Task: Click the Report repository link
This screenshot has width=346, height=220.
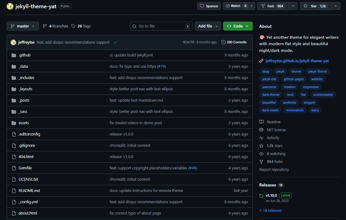Action: point(274,169)
